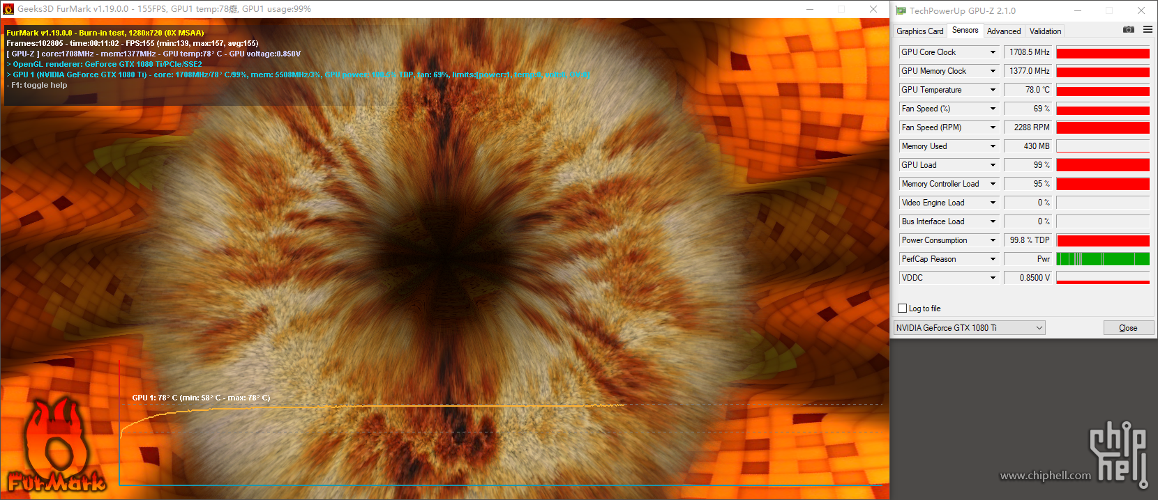Click the GPU-Z Close button
The width and height of the screenshot is (1158, 500).
tap(1128, 328)
